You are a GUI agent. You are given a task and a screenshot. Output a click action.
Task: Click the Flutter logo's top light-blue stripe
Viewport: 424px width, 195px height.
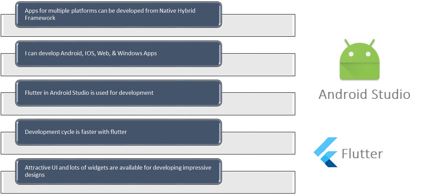[x=326, y=144]
